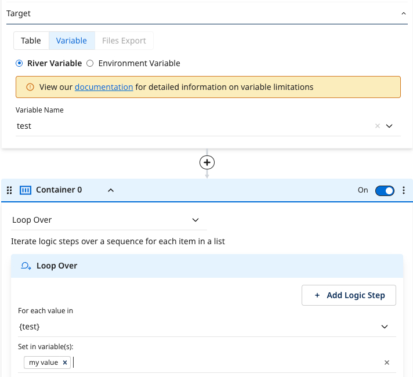The width and height of the screenshot is (413, 377).
Task: Clear the Variable Name field with the x
Action: [377, 126]
